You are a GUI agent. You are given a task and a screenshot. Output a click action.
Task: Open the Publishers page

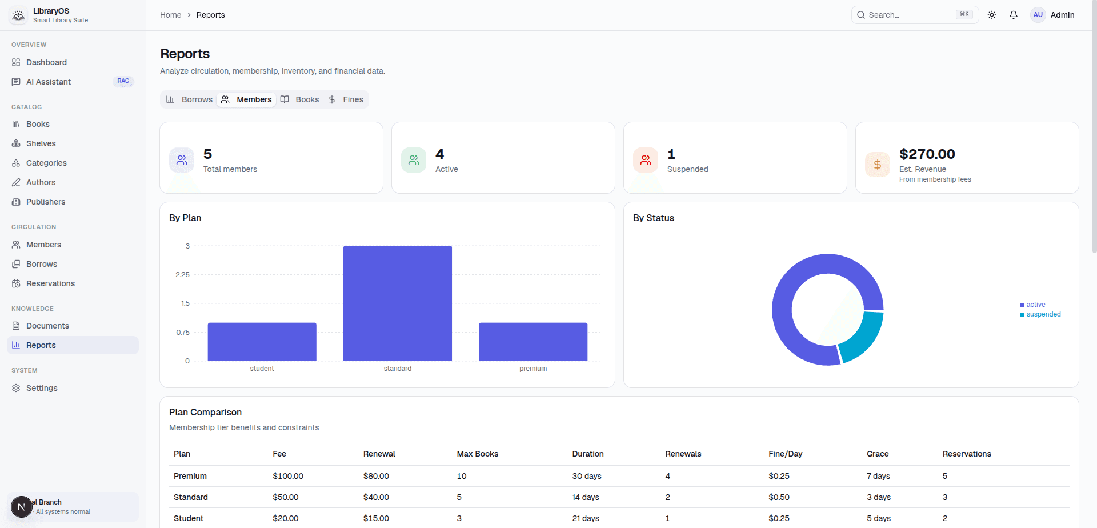pyautogui.click(x=73, y=202)
